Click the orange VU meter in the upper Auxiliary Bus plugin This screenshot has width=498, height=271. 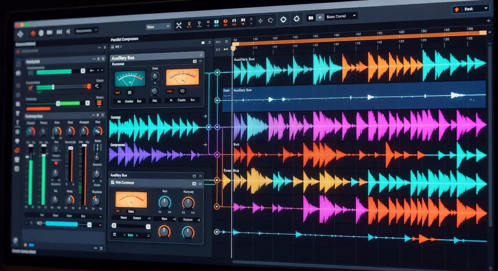[x=183, y=77]
